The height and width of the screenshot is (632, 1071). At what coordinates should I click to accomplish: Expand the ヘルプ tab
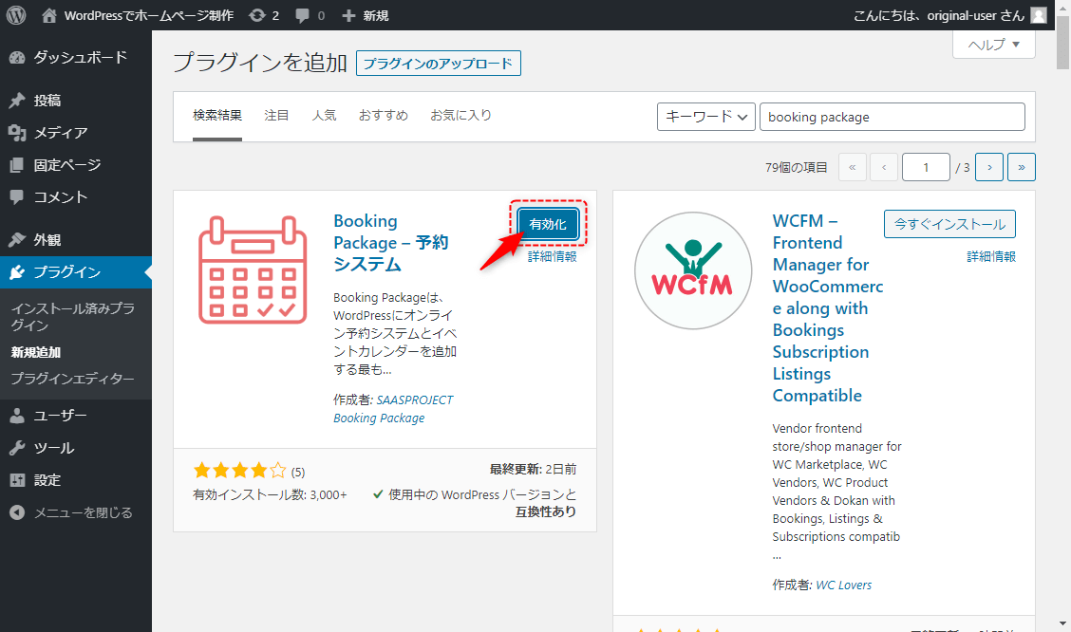coord(994,45)
